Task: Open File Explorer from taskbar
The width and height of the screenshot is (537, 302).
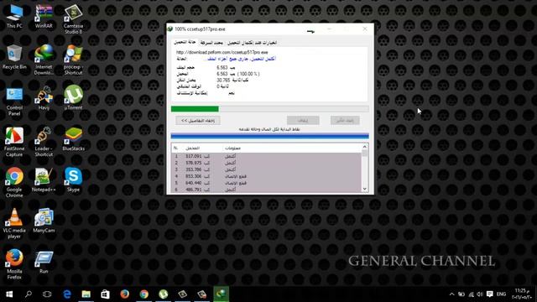Action: [x=86, y=294]
